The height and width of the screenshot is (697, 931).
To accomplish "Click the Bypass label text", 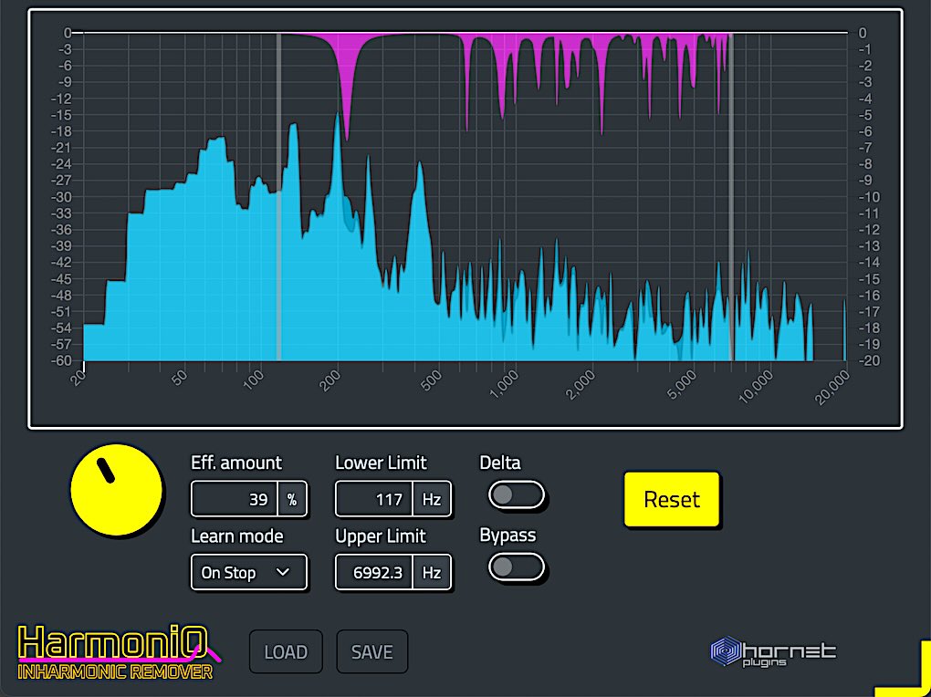I will (507, 535).
